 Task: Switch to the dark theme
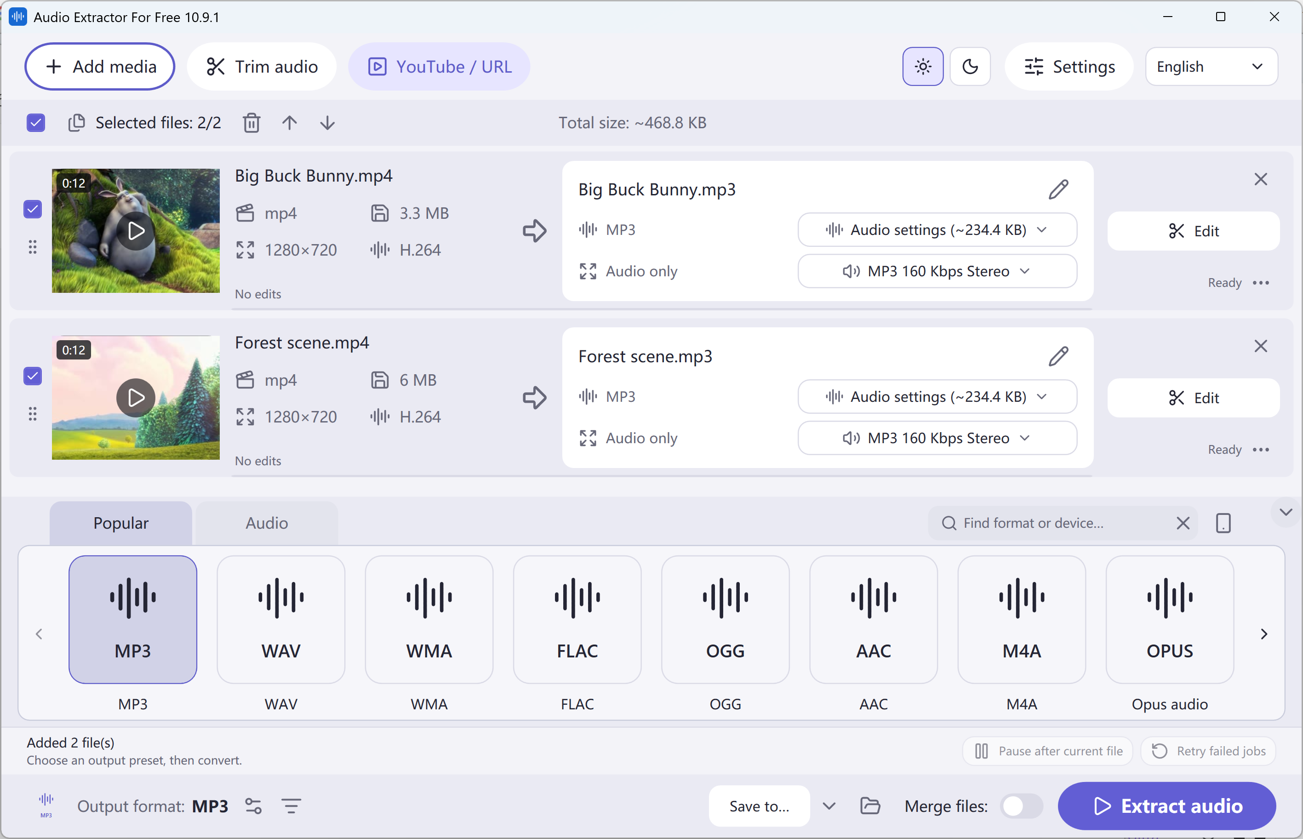pos(970,67)
